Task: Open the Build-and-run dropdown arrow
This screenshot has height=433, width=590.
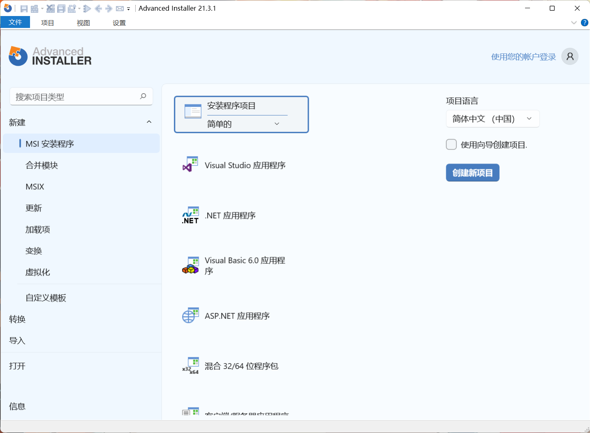Action: pos(79,9)
